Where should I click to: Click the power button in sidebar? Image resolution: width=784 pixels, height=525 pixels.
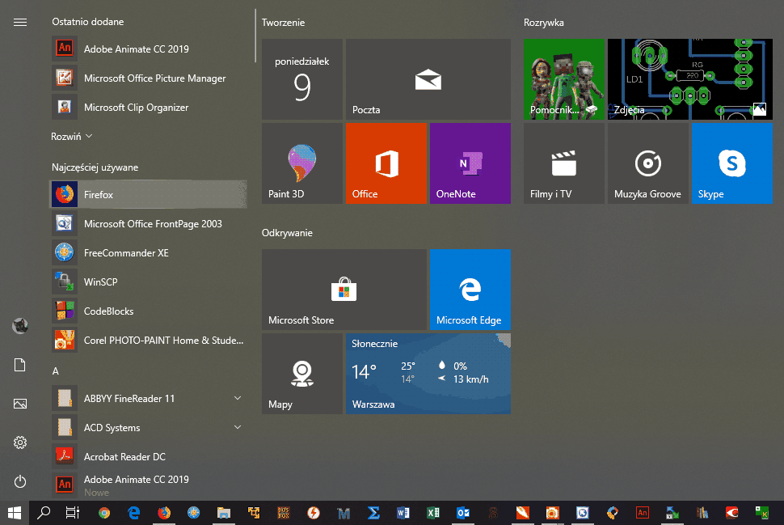[x=20, y=482]
